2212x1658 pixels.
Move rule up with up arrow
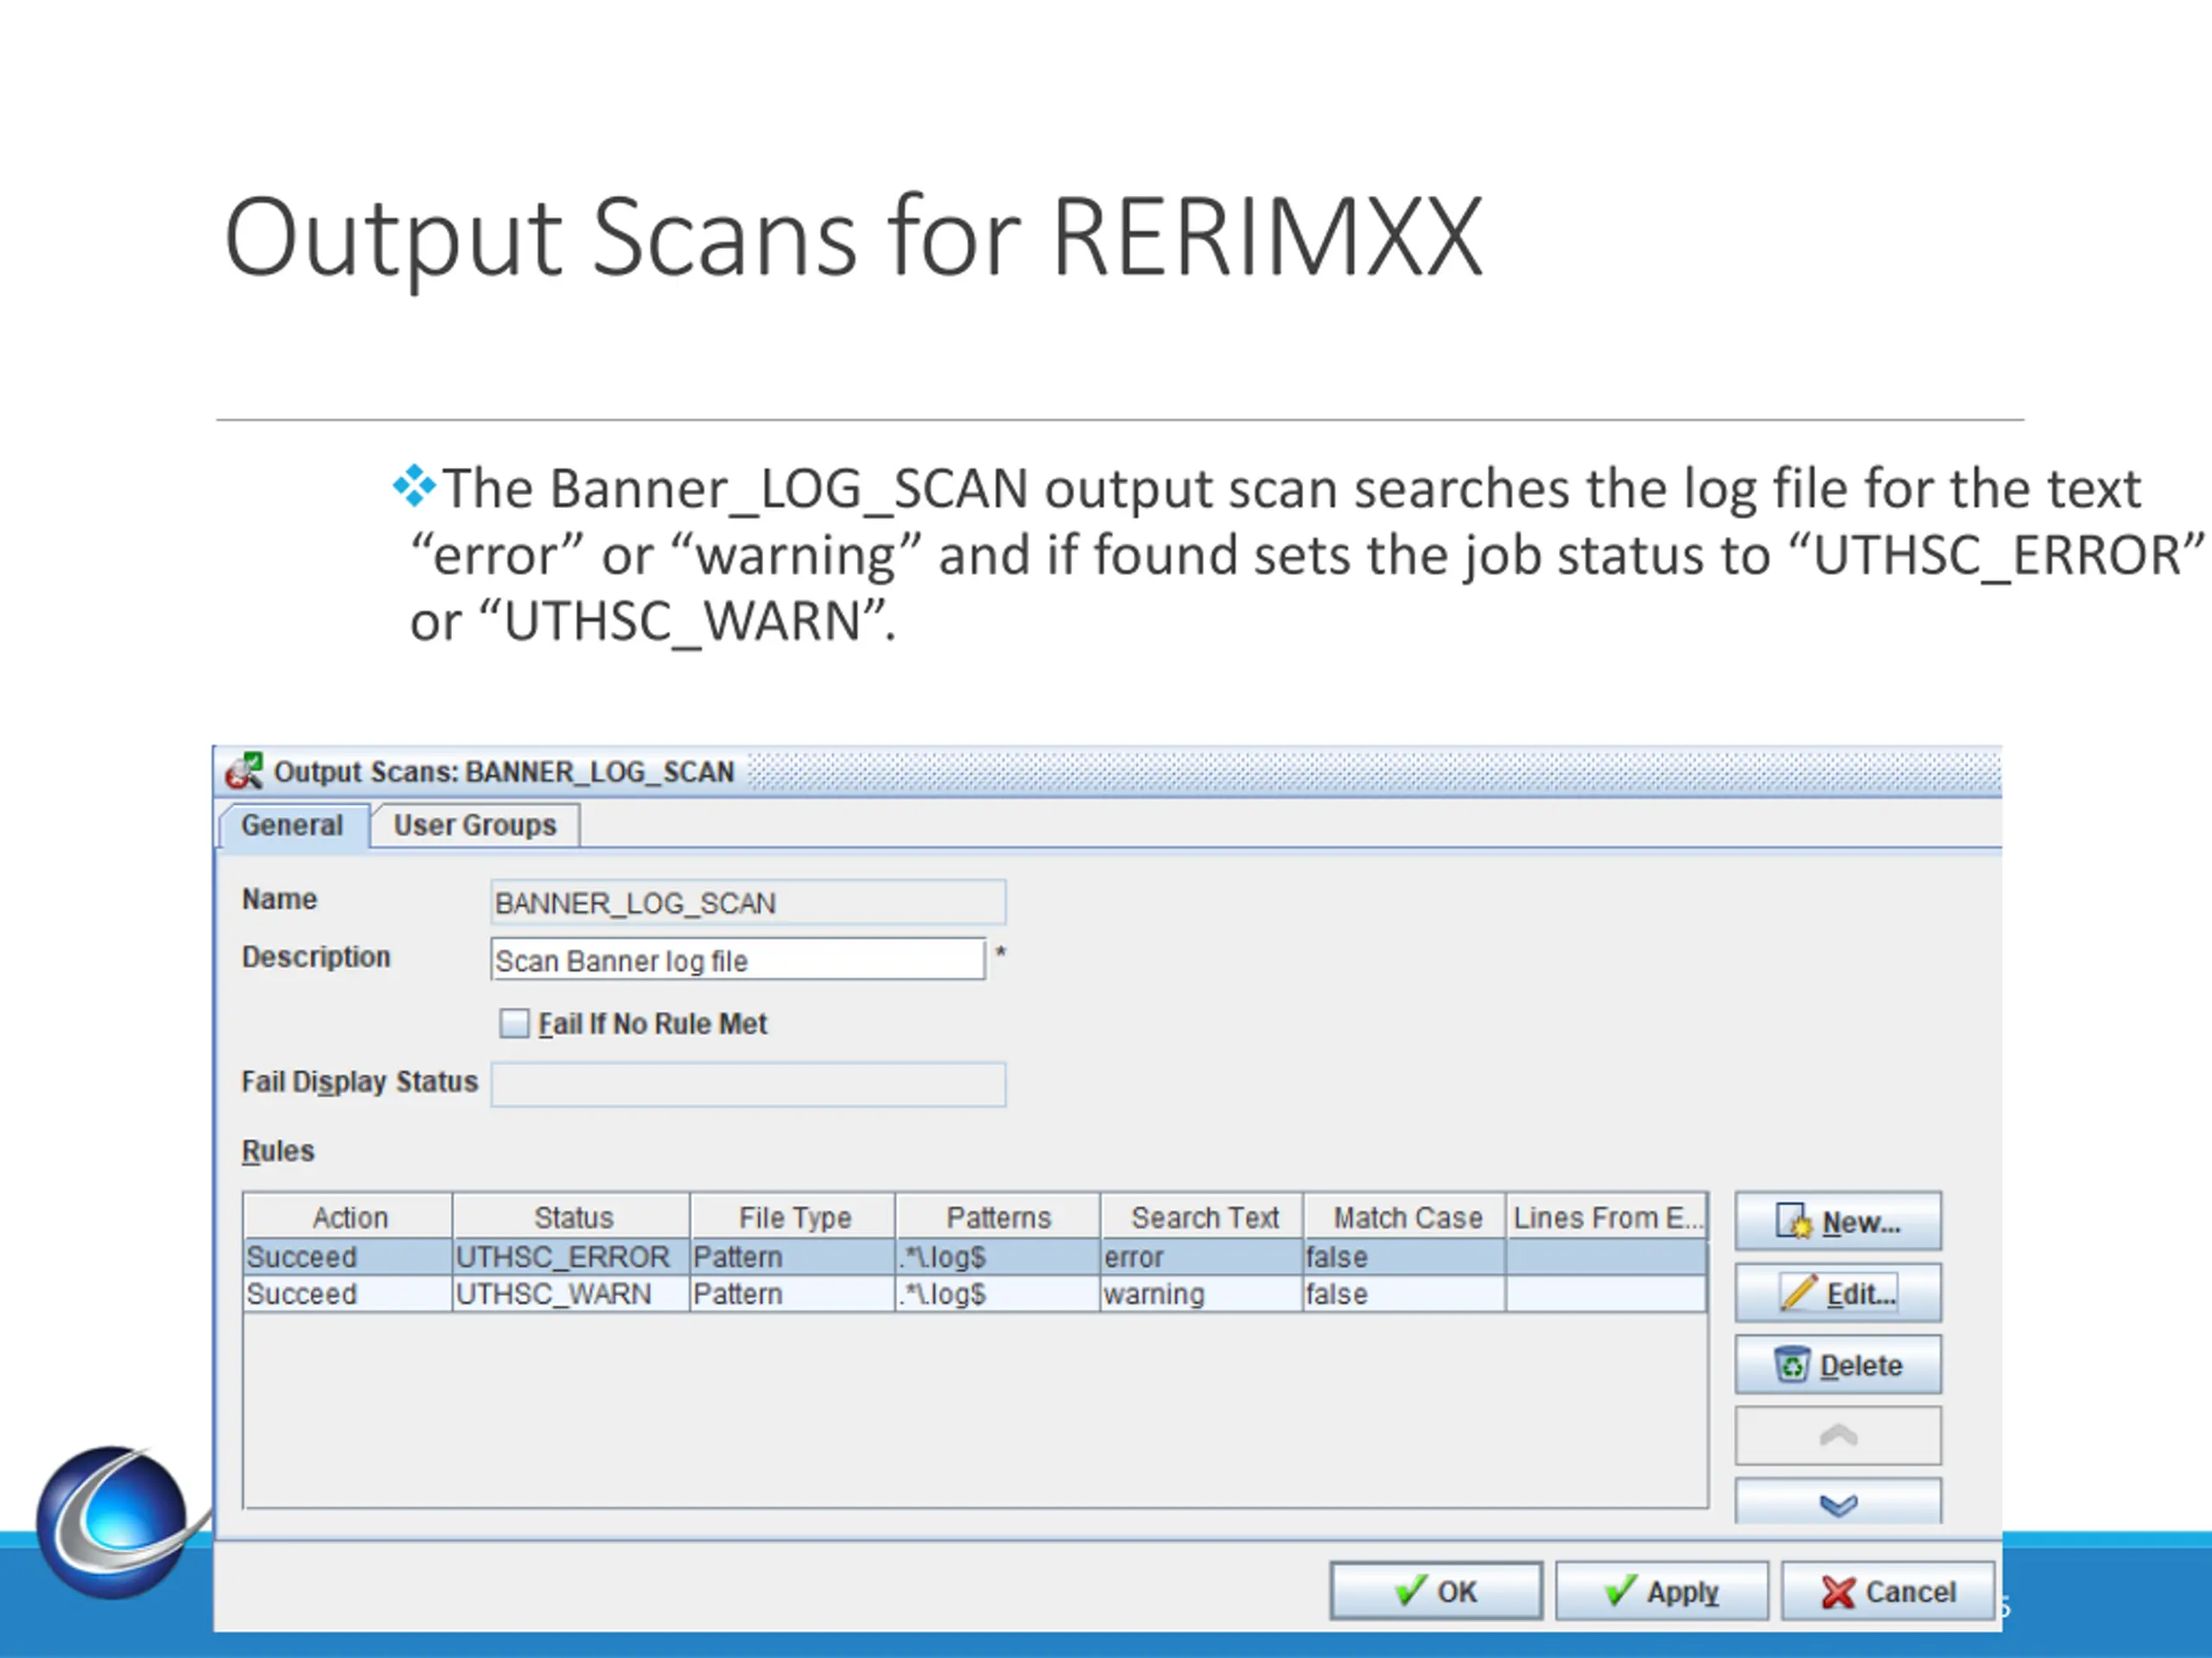1838,1436
